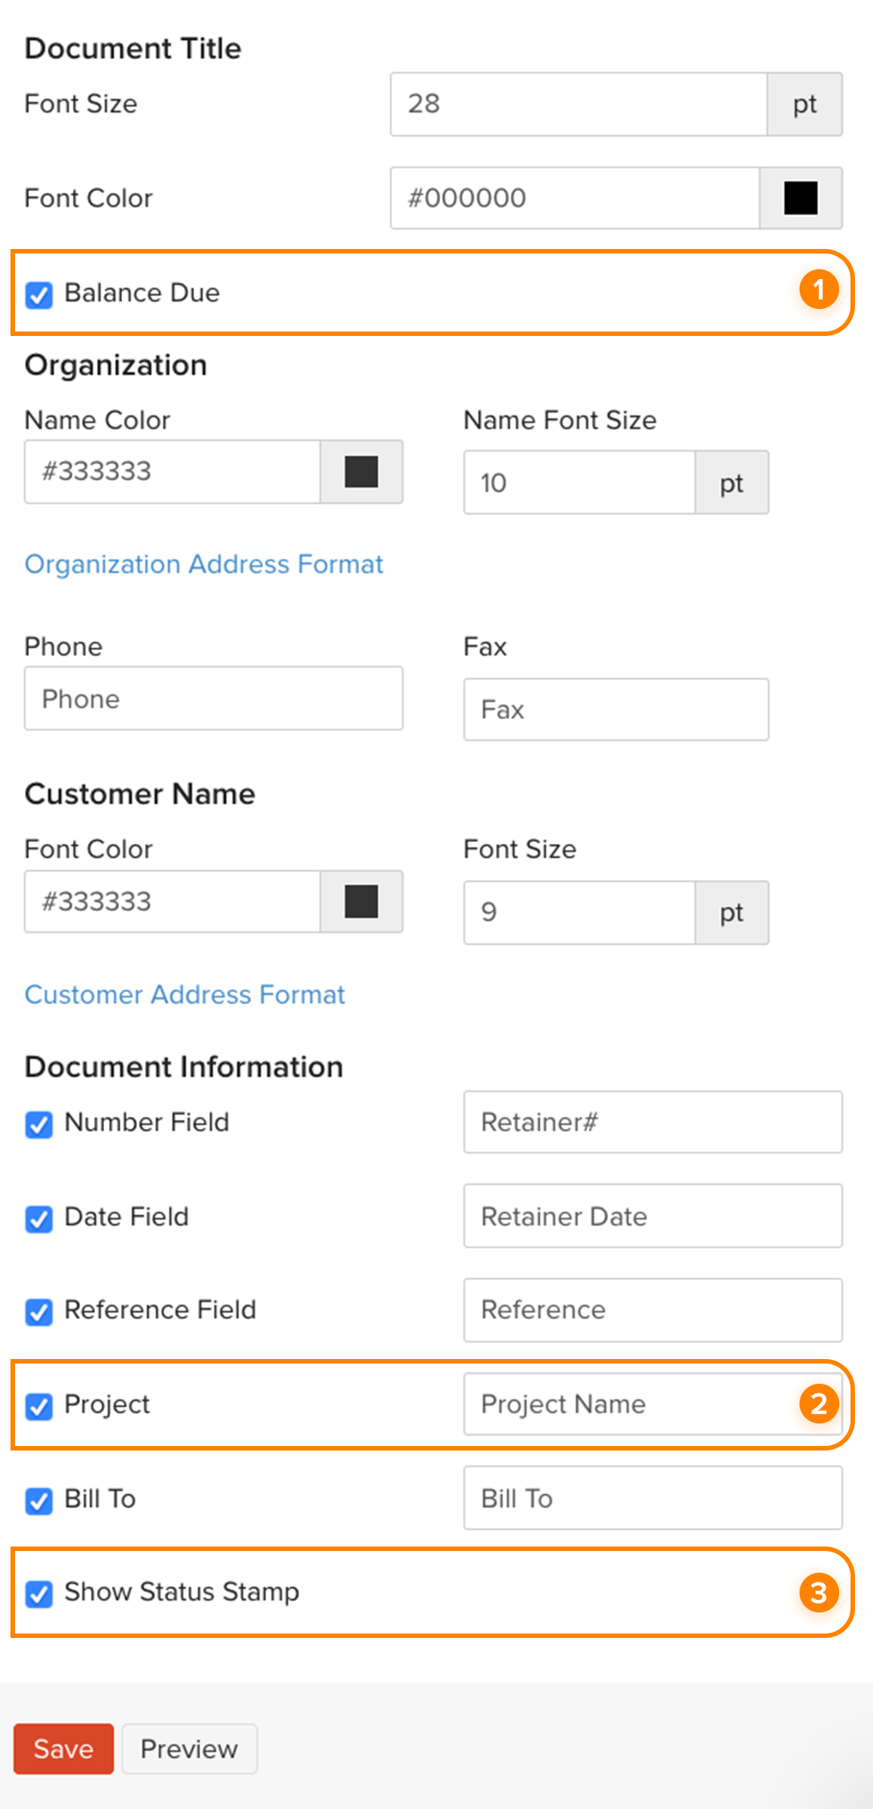Screen dimensions: 873x1809
Task: Toggle the Balance Due checkbox
Action: [x=39, y=295]
